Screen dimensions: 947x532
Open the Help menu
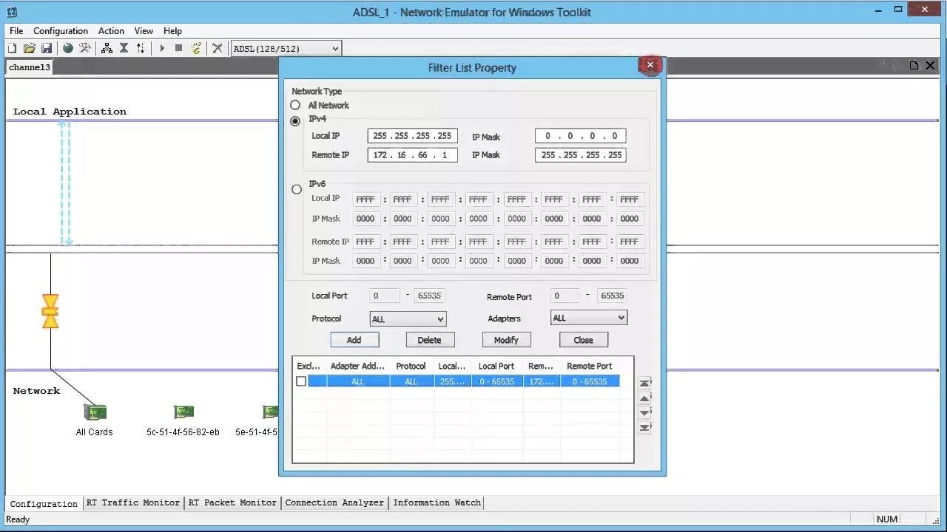[x=172, y=31]
